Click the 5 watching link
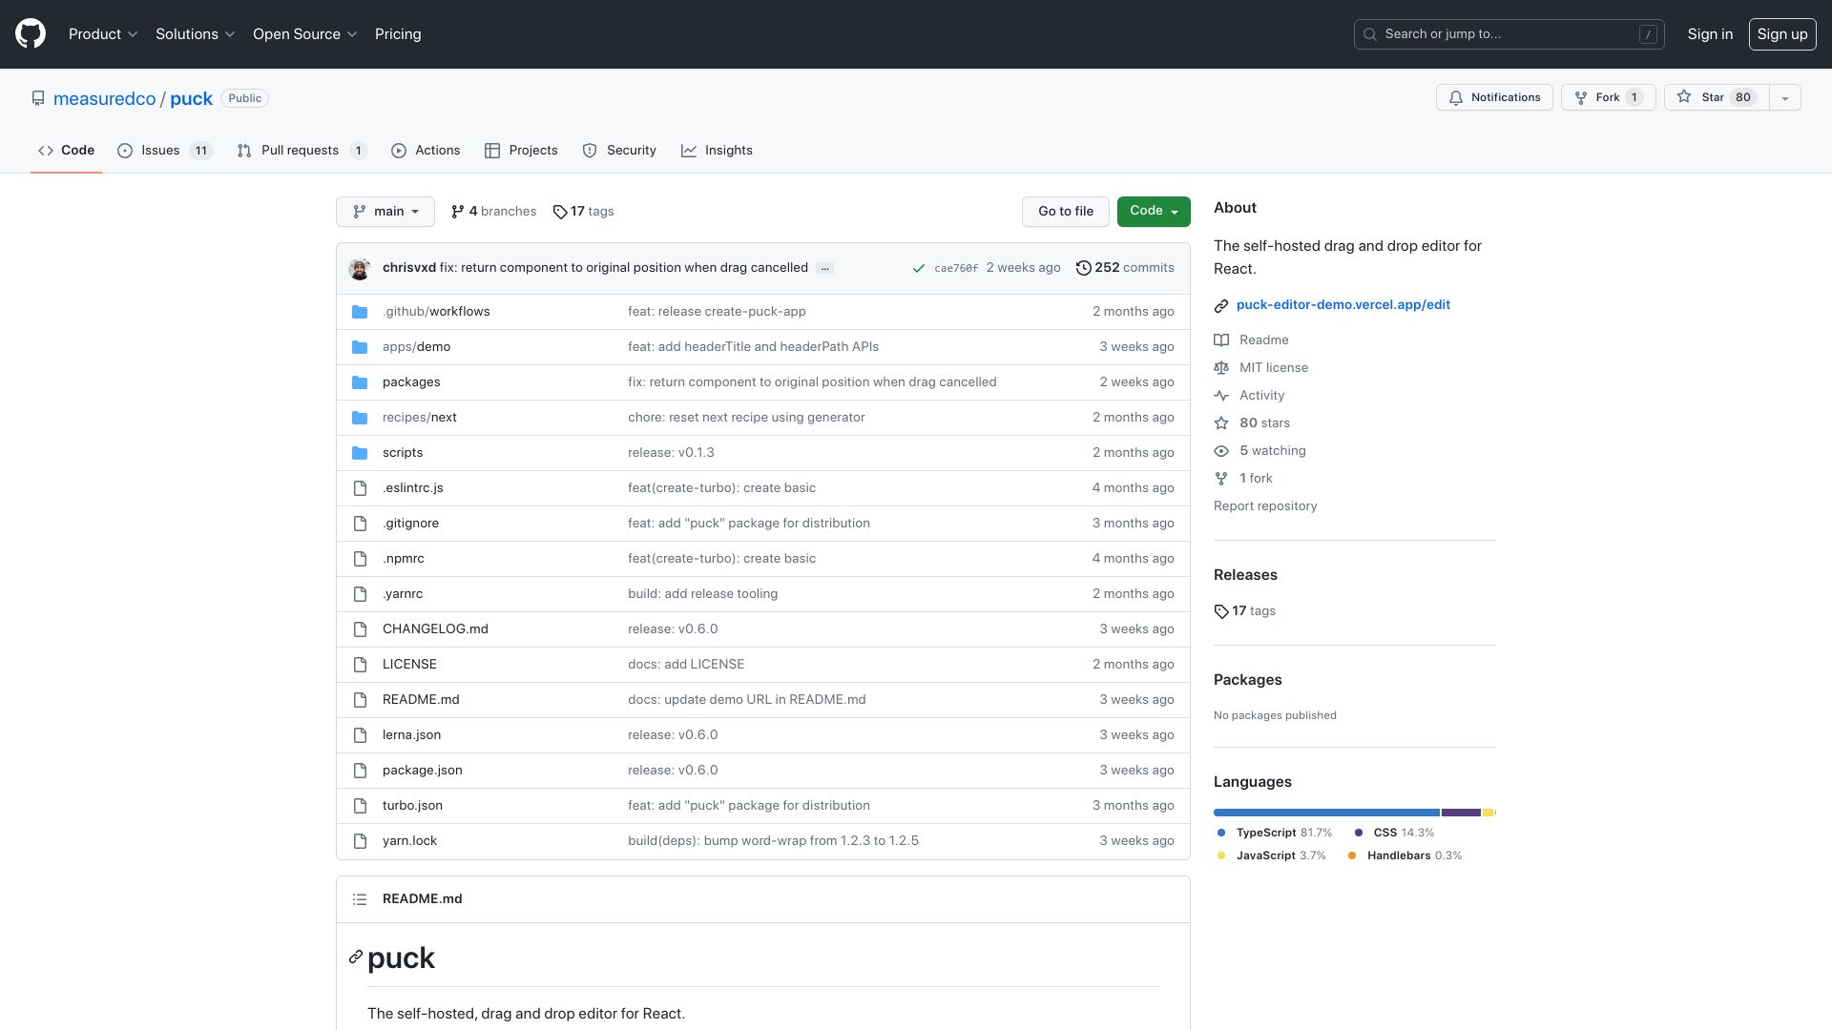Image resolution: width=1832 pixels, height=1030 pixels. point(1260,451)
